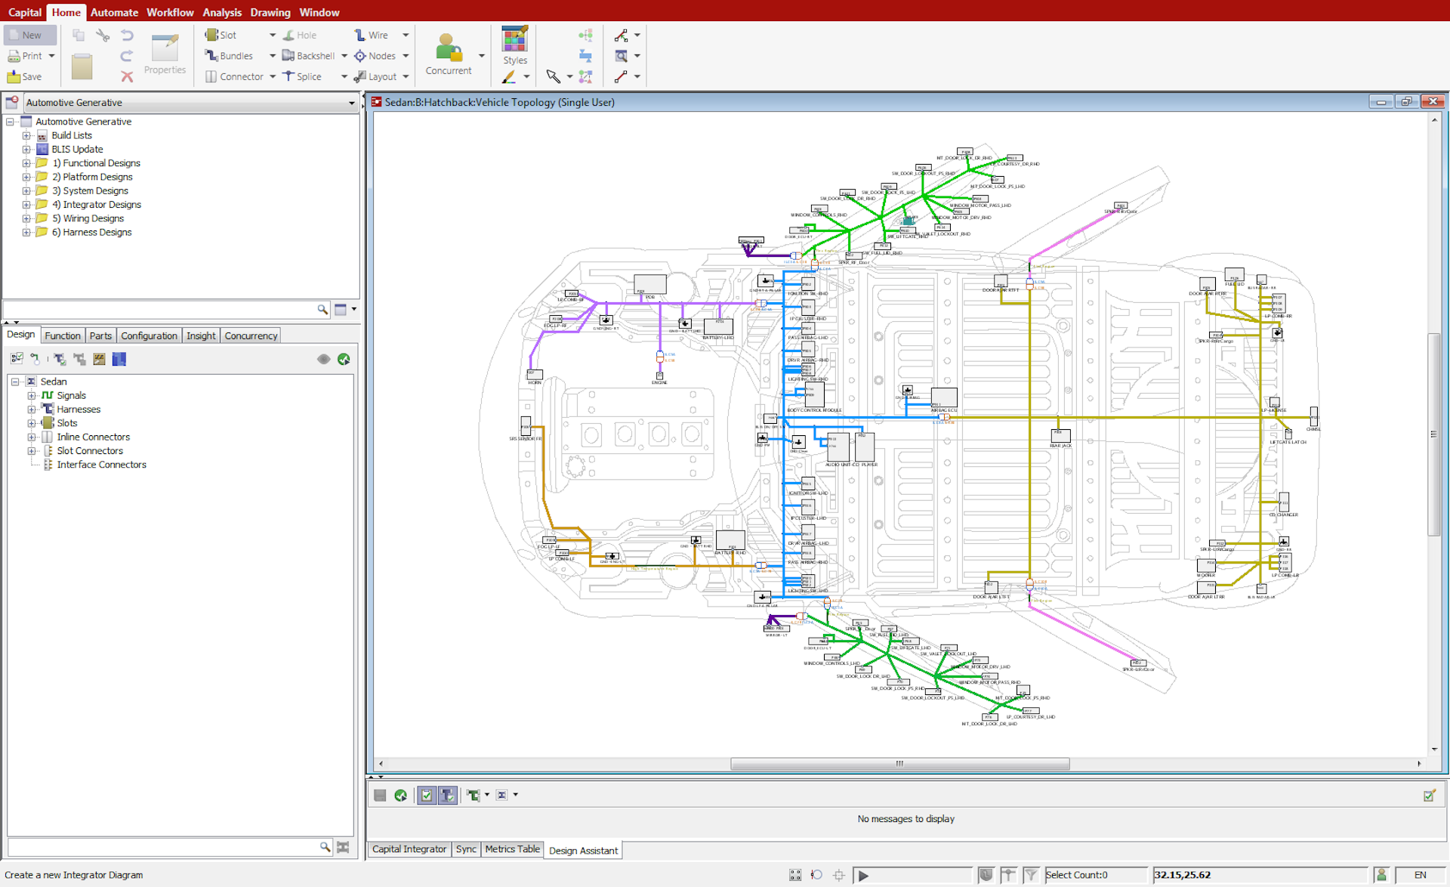Open the Styles palette icon
The image size is (1450, 887).
(514, 39)
